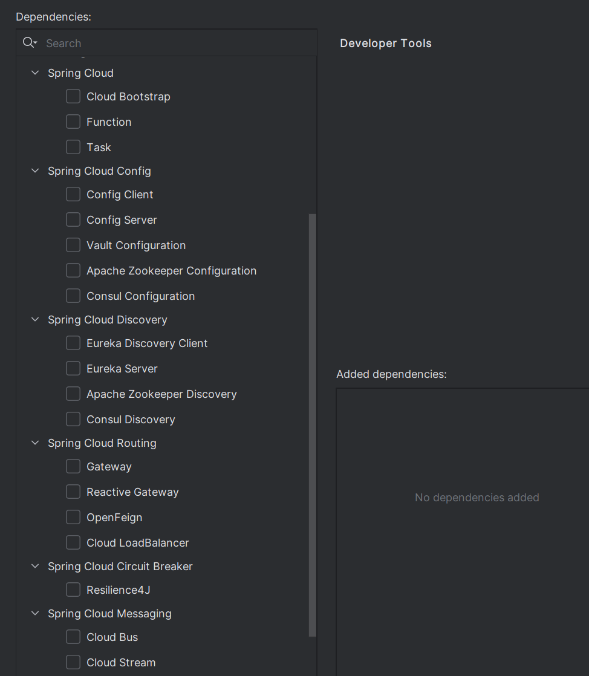589x676 pixels.
Task: Click the Cloud LoadBalancer item label
Action: [x=138, y=543]
